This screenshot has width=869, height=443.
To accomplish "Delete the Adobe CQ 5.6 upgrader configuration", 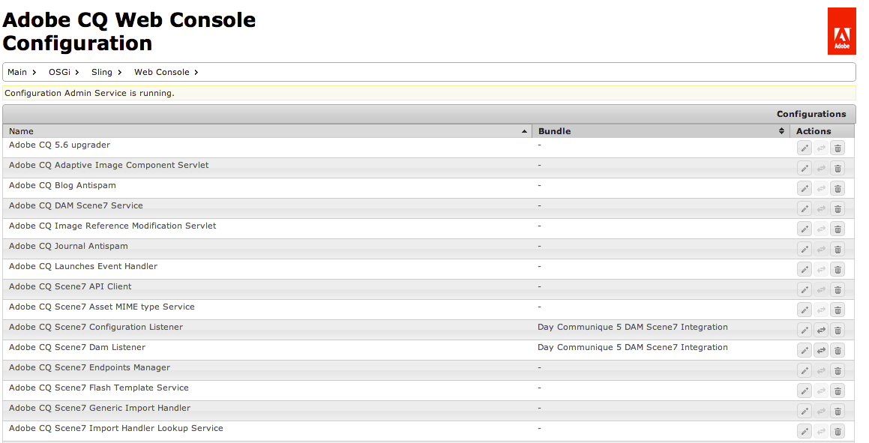I will pos(838,148).
